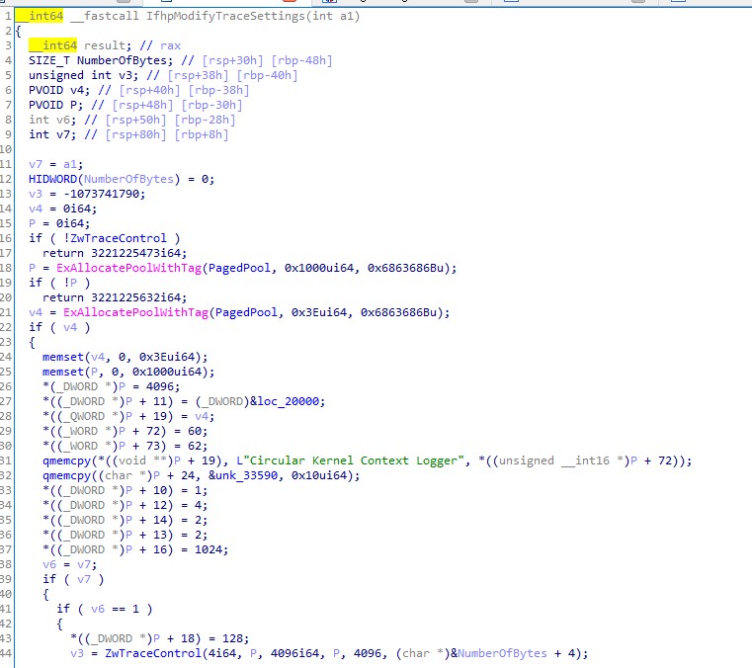Click the '// rax' comment
The image size is (752, 668).
tap(160, 45)
